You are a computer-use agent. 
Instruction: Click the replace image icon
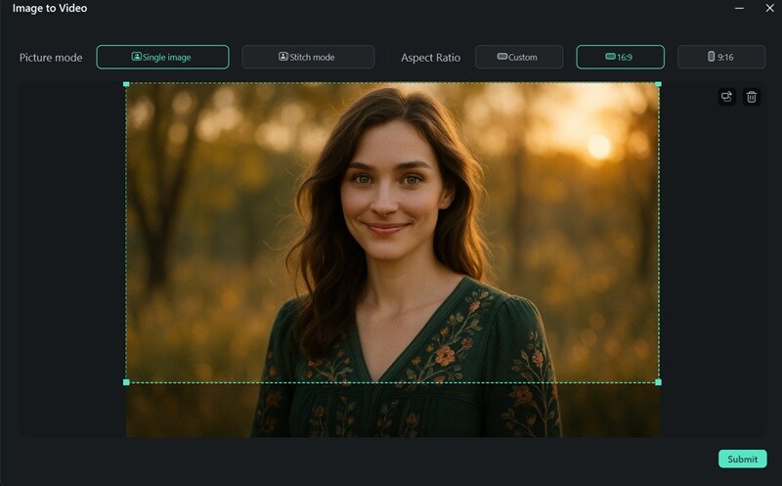coord(726,96)
